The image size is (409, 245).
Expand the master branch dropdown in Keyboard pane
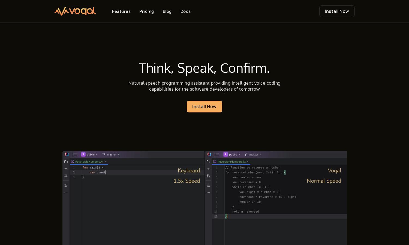pos(113,154)
